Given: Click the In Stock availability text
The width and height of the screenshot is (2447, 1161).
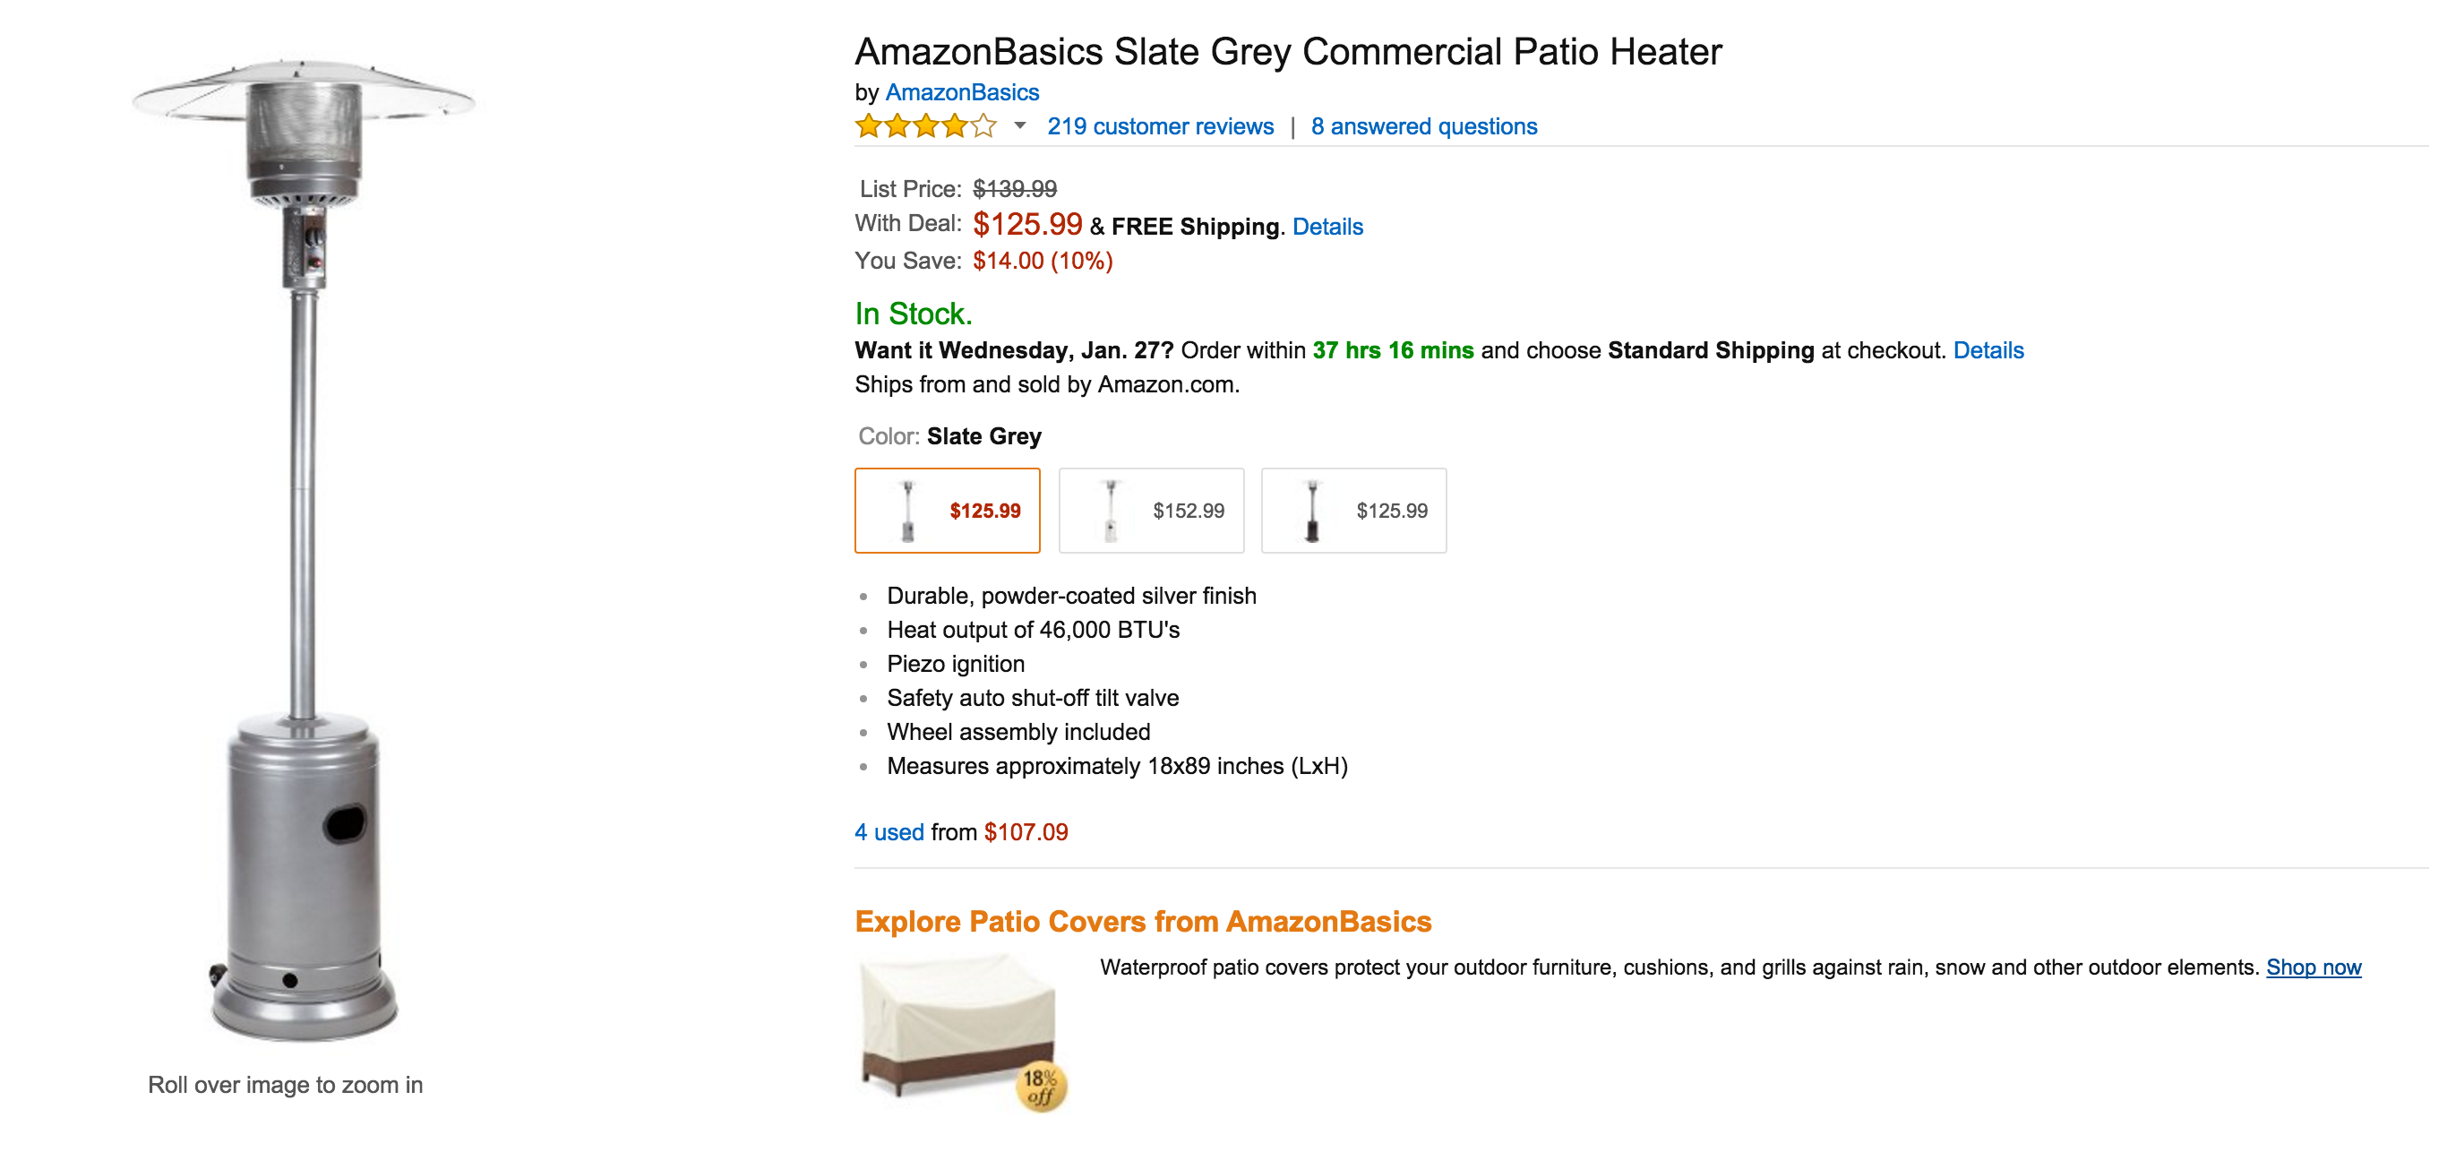Looking at the screenshot, I should pos(914,314).
